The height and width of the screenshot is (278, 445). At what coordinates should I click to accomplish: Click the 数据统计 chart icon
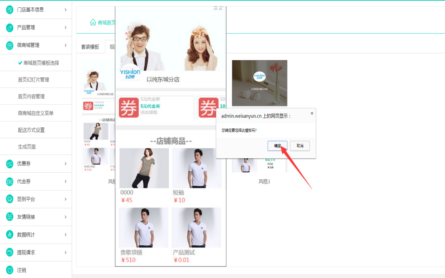(10, 234)
